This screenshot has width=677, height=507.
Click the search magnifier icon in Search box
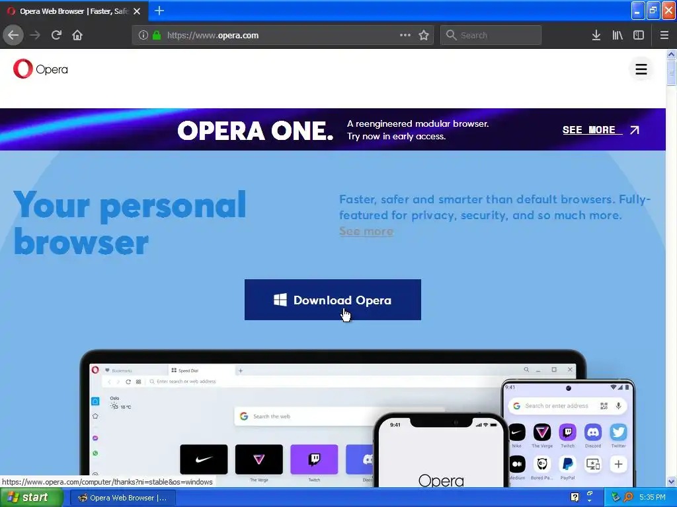[451, 35]
